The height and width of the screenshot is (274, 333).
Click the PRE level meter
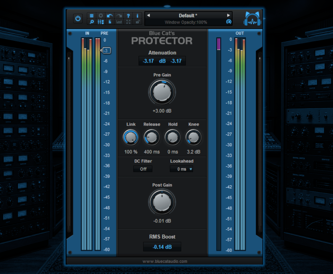pyautogui.click(x=98, y=144)
